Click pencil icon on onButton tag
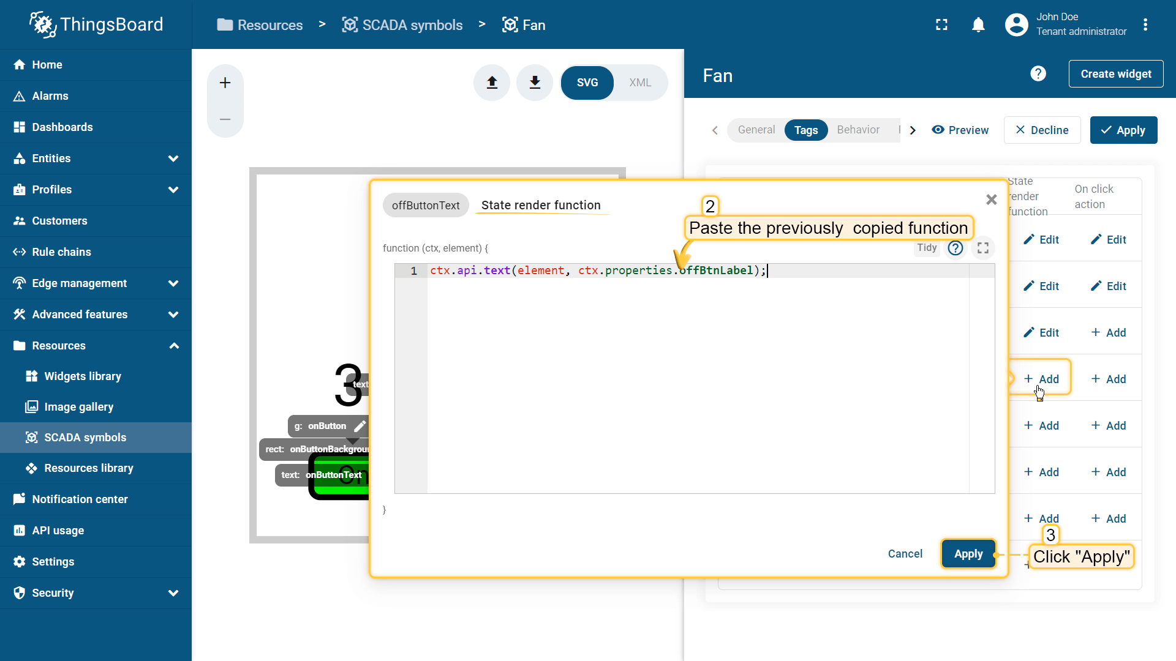1176x661 pixels. point(360,426)
